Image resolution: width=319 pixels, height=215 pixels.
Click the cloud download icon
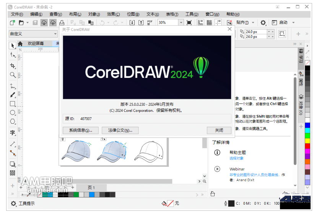(44, 23)
